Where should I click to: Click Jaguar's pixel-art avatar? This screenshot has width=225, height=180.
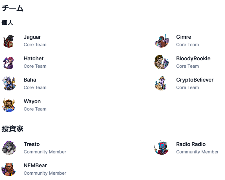pyautogui.click(x=9, y=41)
